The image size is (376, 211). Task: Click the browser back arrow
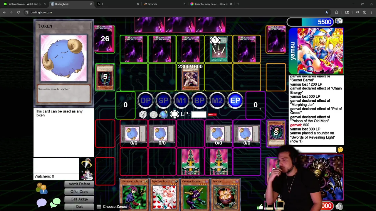[4, 12]
